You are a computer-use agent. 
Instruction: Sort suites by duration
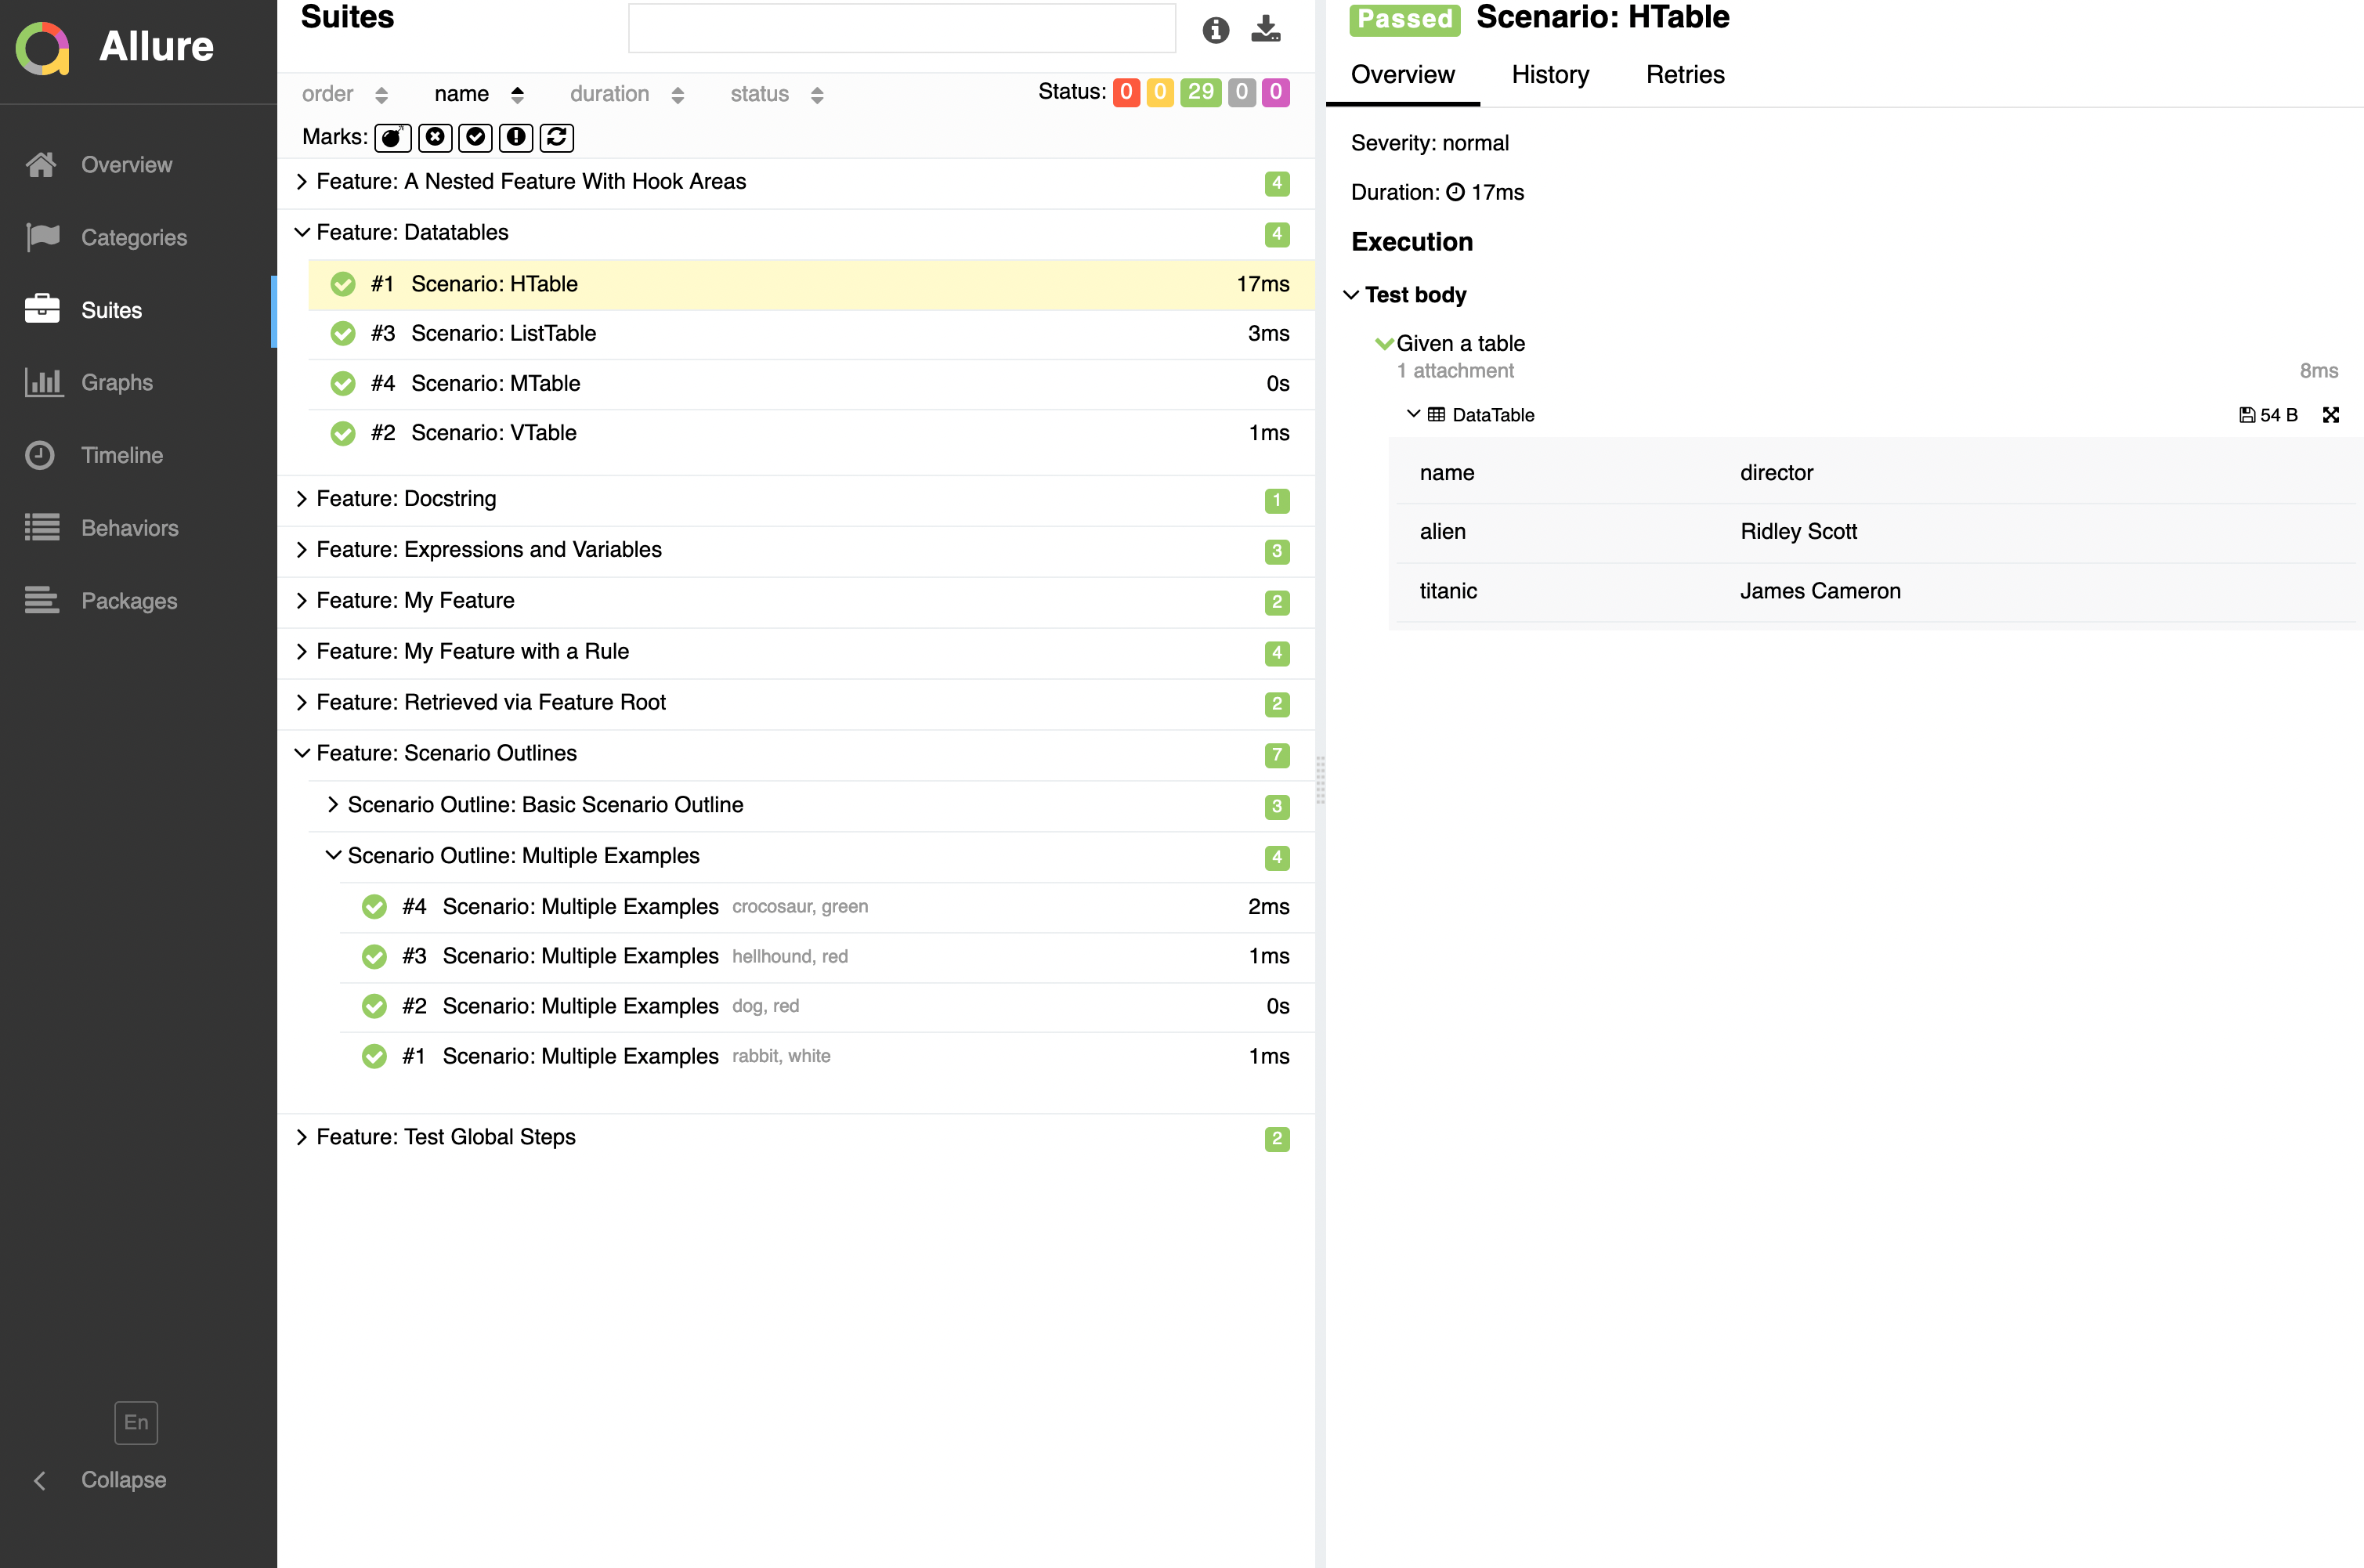pos(627,94)
